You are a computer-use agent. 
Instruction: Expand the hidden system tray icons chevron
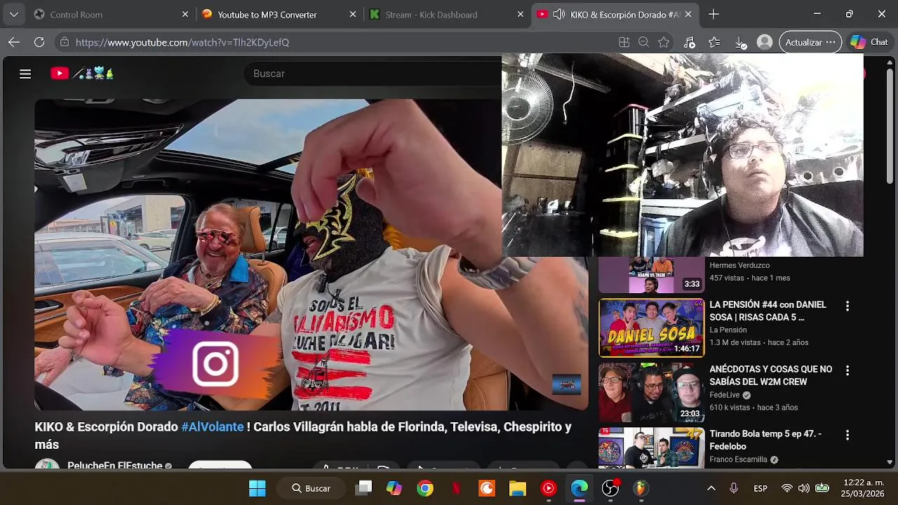pyautogui.click(x=711, y=488)
